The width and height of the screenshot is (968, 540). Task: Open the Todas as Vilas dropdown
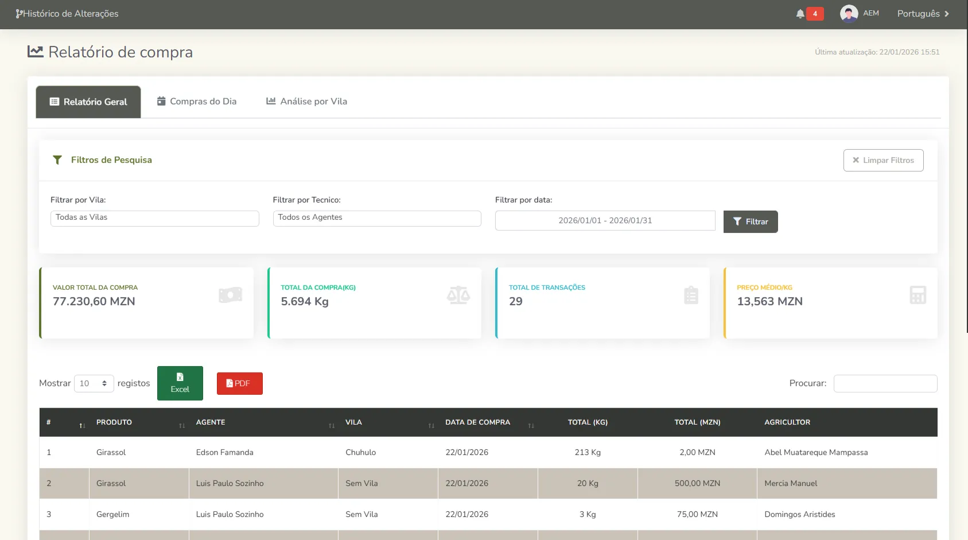click(154, 218)
